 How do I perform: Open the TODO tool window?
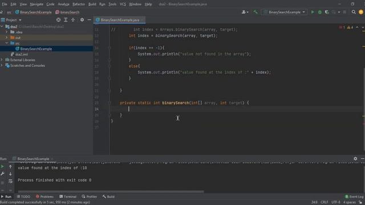[x=23, y=196]
